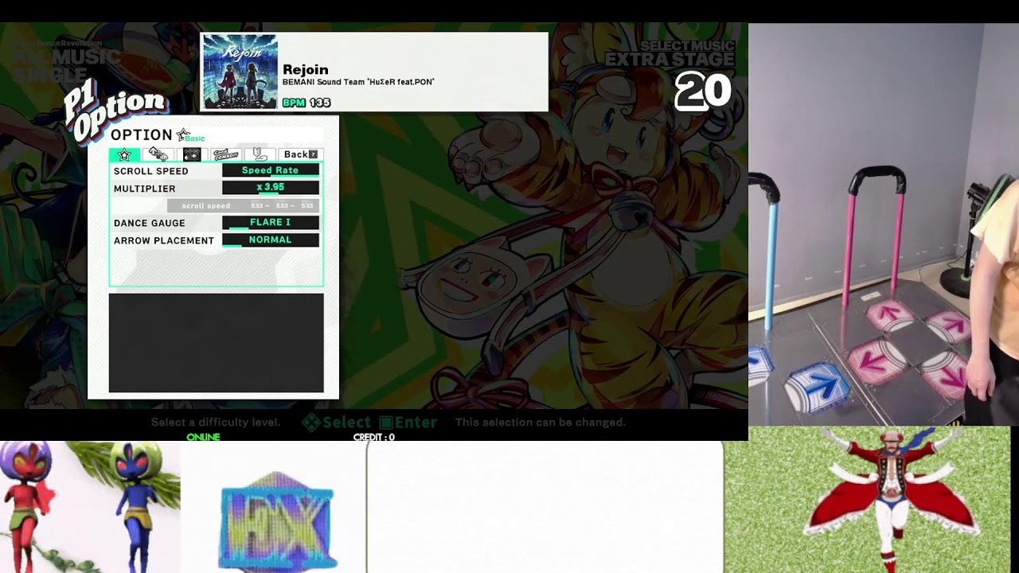Click the artist name BEMANI Sound Team text
This screenshot has height=573, width=1019.
[x=358, y=82]
